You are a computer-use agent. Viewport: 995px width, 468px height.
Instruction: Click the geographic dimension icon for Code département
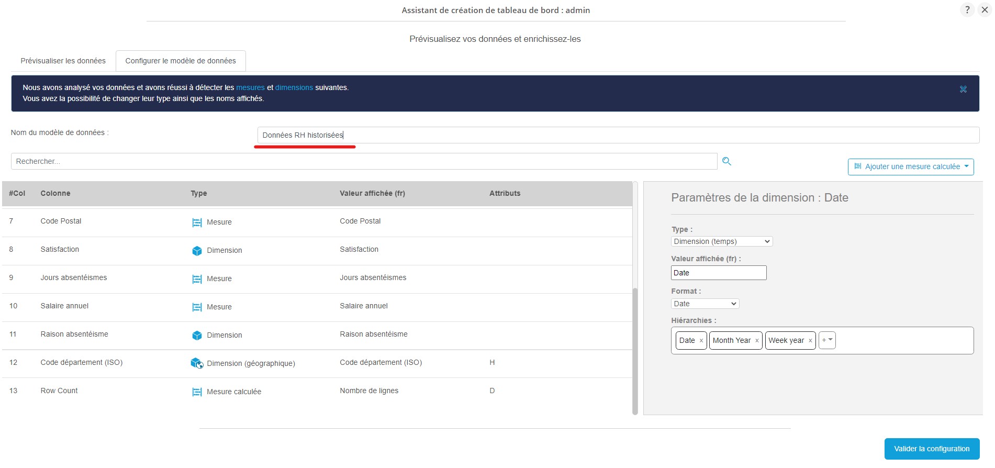coord(197,363)
